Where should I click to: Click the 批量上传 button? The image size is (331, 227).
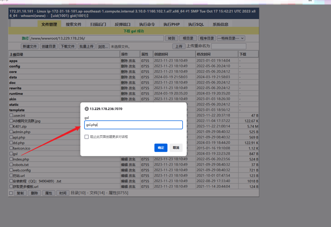[x=87, y=46]
